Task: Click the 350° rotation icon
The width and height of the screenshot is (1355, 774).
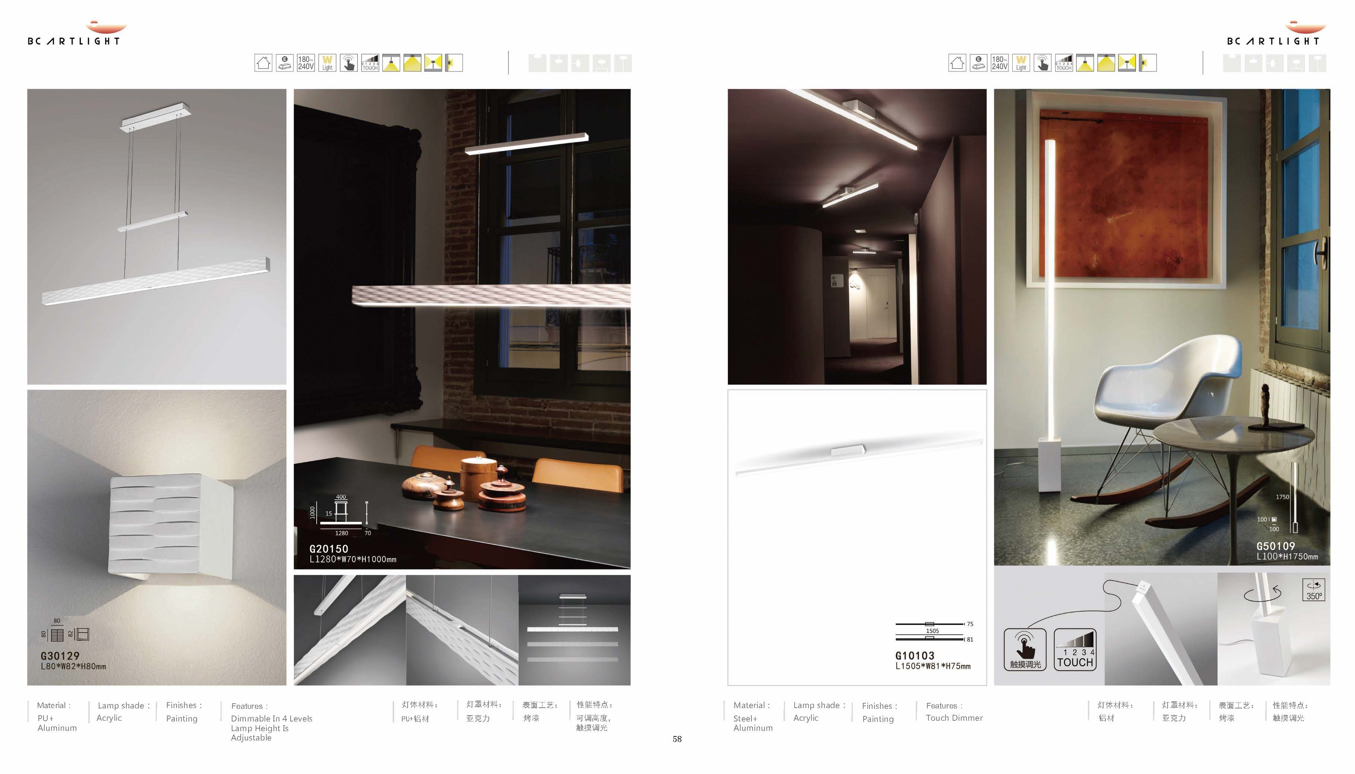Action: pyautogui.click(x=1314, y=590)
